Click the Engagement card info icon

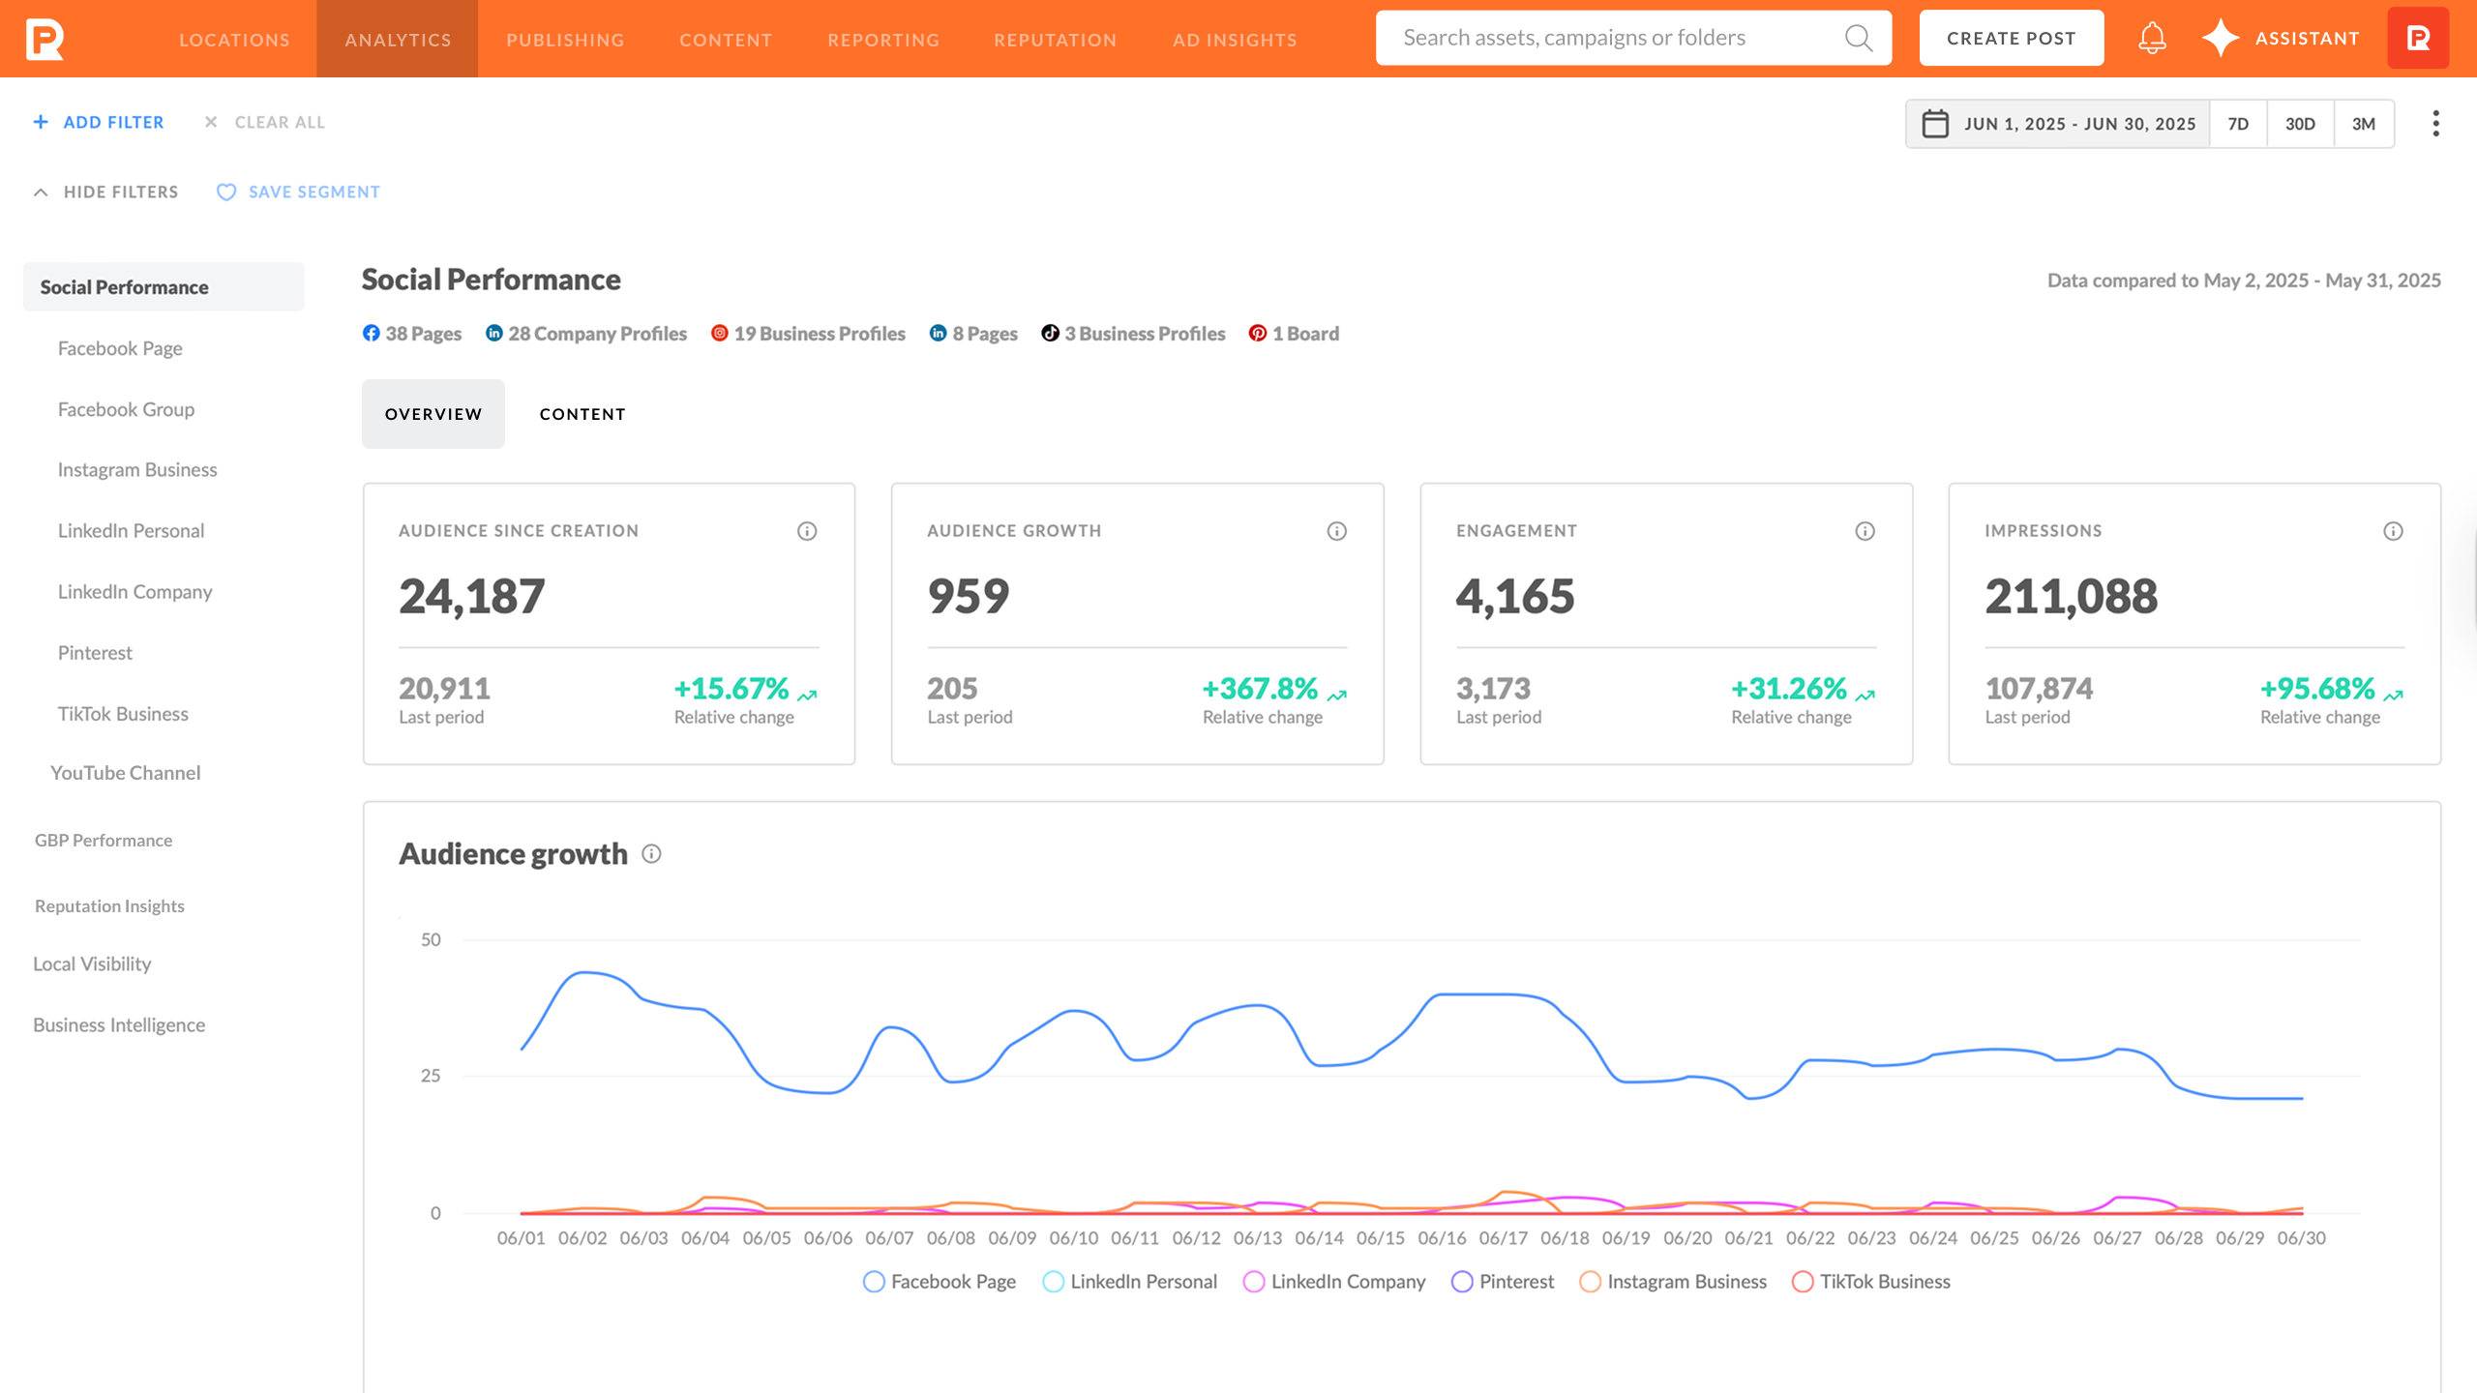point(1865,531)
